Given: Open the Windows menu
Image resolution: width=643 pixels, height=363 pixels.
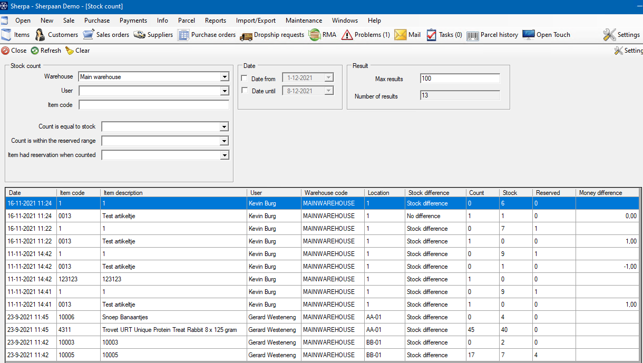Looking at the screenshot, I should (345, 21).
